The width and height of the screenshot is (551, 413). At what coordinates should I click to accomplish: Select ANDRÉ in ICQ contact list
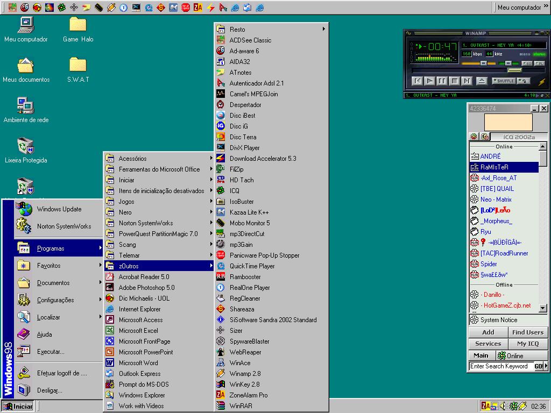504,156
